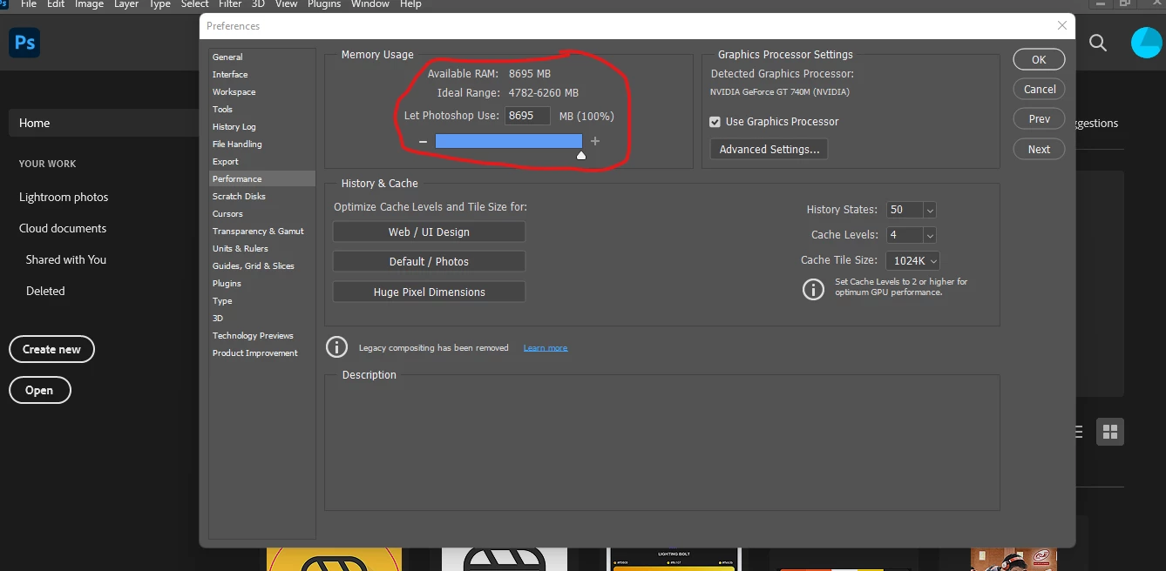Toggle Use Graphics Processor checkbox
This screenshot has height=571, width=1166.
click(715, 122)
